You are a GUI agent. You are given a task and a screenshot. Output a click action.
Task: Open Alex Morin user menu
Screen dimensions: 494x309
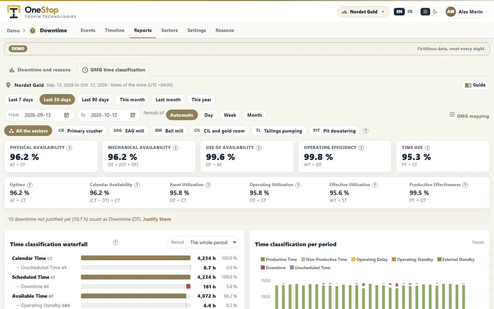[466, 12]
